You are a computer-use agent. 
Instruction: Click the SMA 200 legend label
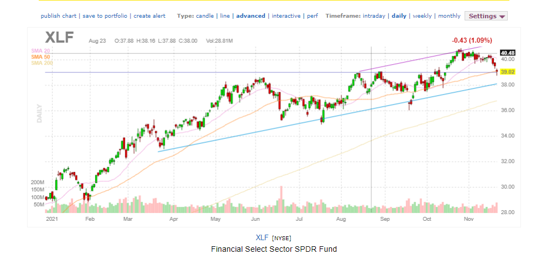pyautogui.click(x=41, y=63)
